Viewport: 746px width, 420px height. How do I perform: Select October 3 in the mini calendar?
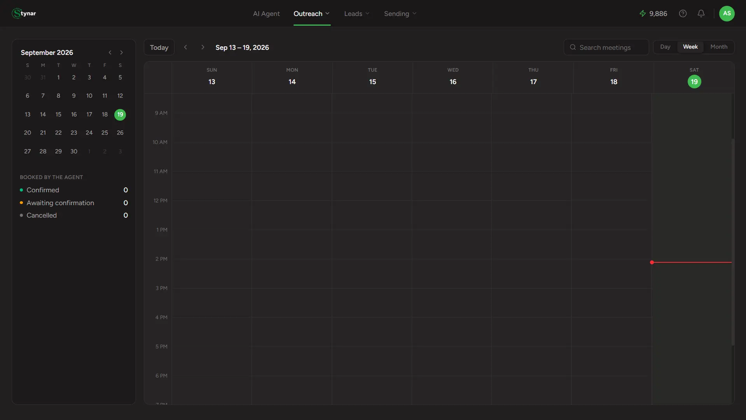[x=120, y=151]
